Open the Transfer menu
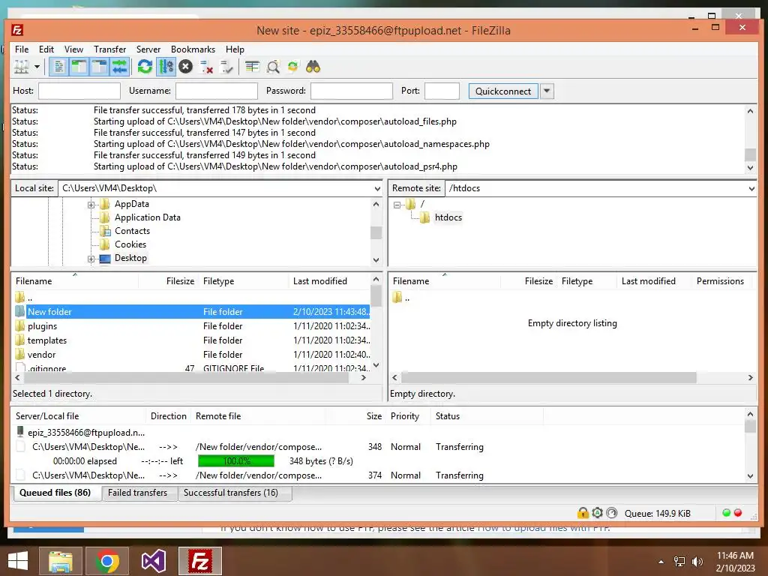The image size is (768, 576). click(x=110, y=49)
